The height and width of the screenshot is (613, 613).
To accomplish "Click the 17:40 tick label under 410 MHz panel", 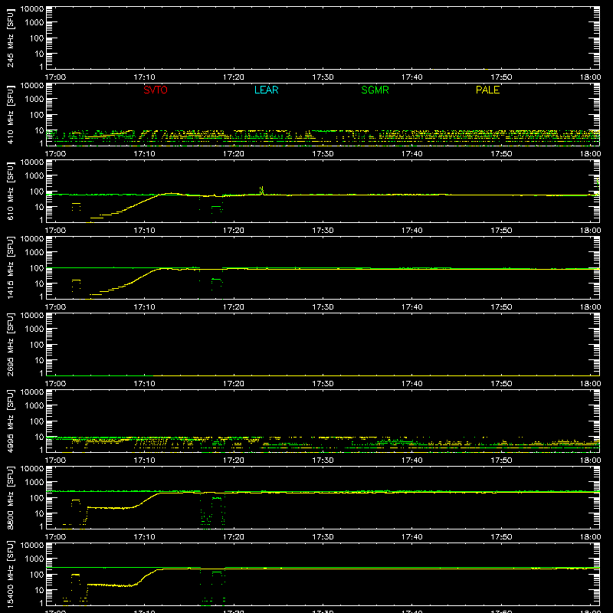I will pos(412,154).
